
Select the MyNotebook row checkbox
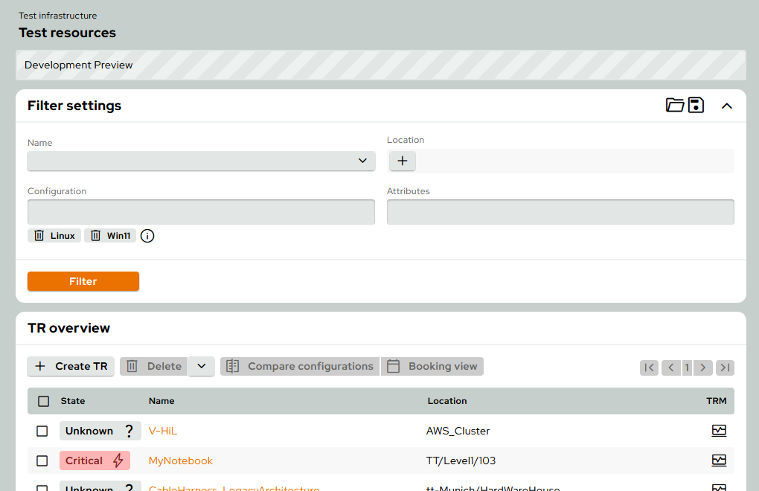(x=42, y=460)
